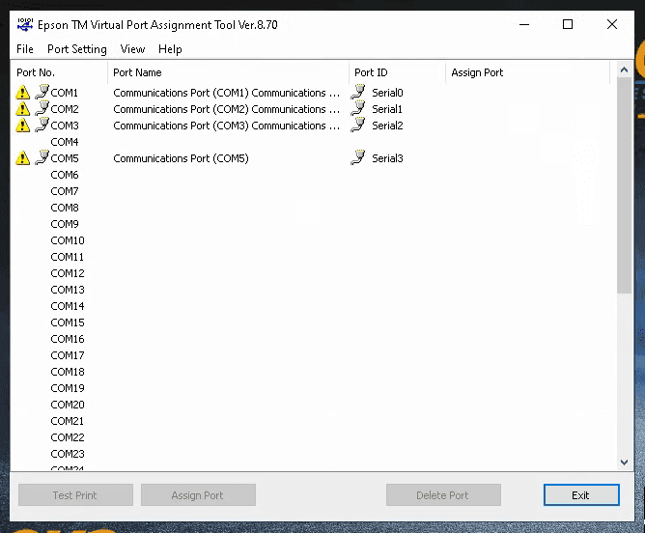Click the vertical scrollbar thumb
This screenshot has height=533, width=645.
click(624, 185)
